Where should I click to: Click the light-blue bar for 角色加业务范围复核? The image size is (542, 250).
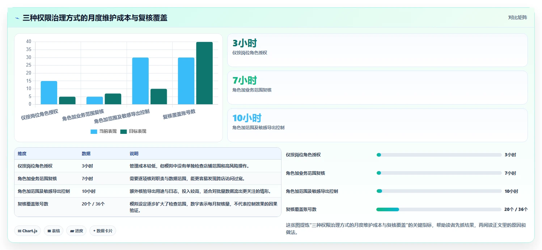click(95, 101)
